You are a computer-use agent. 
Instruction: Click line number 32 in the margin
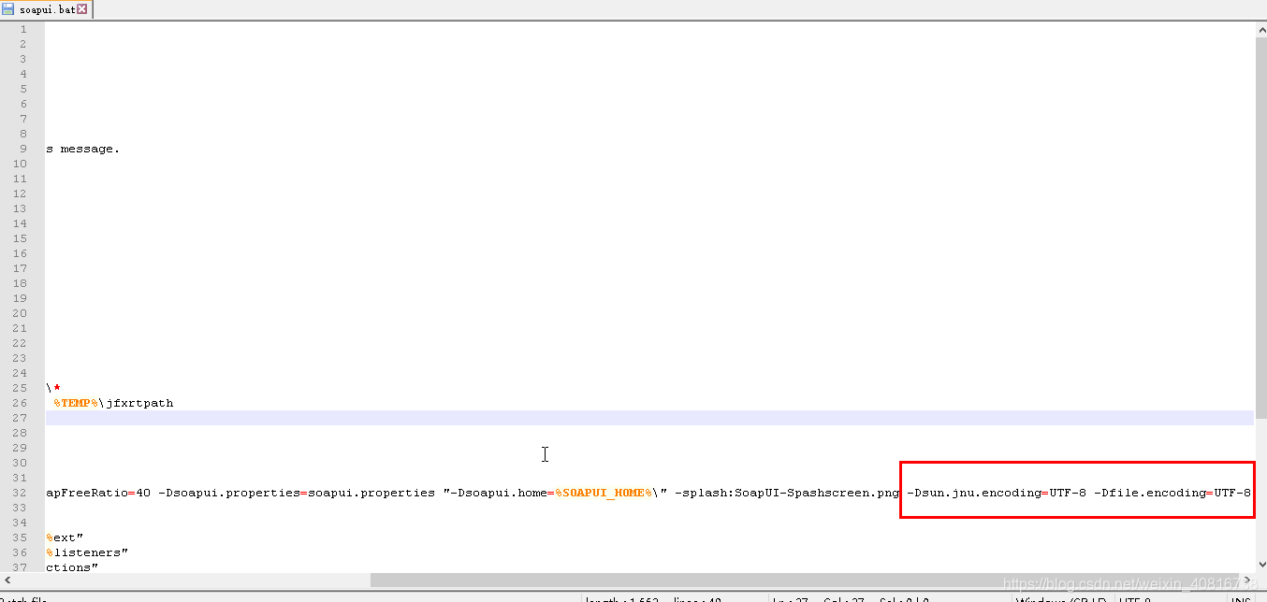coord(22,493)
